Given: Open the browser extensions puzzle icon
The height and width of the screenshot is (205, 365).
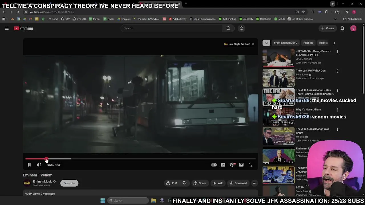Looking at the screenshot, I should [x=327, y=12].
